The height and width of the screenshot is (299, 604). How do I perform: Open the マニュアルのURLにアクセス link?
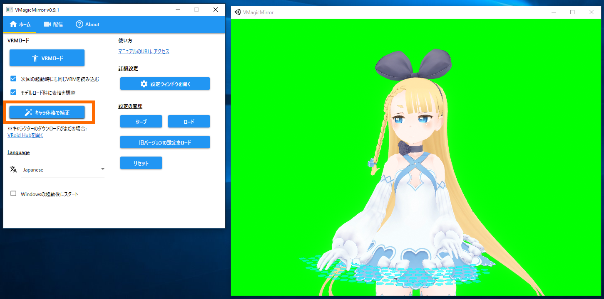pyautogui.click(x=144, y=51)
